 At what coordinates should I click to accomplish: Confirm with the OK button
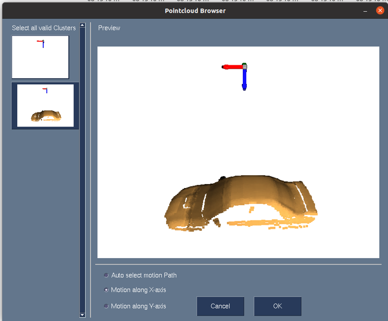coord(278,306)
